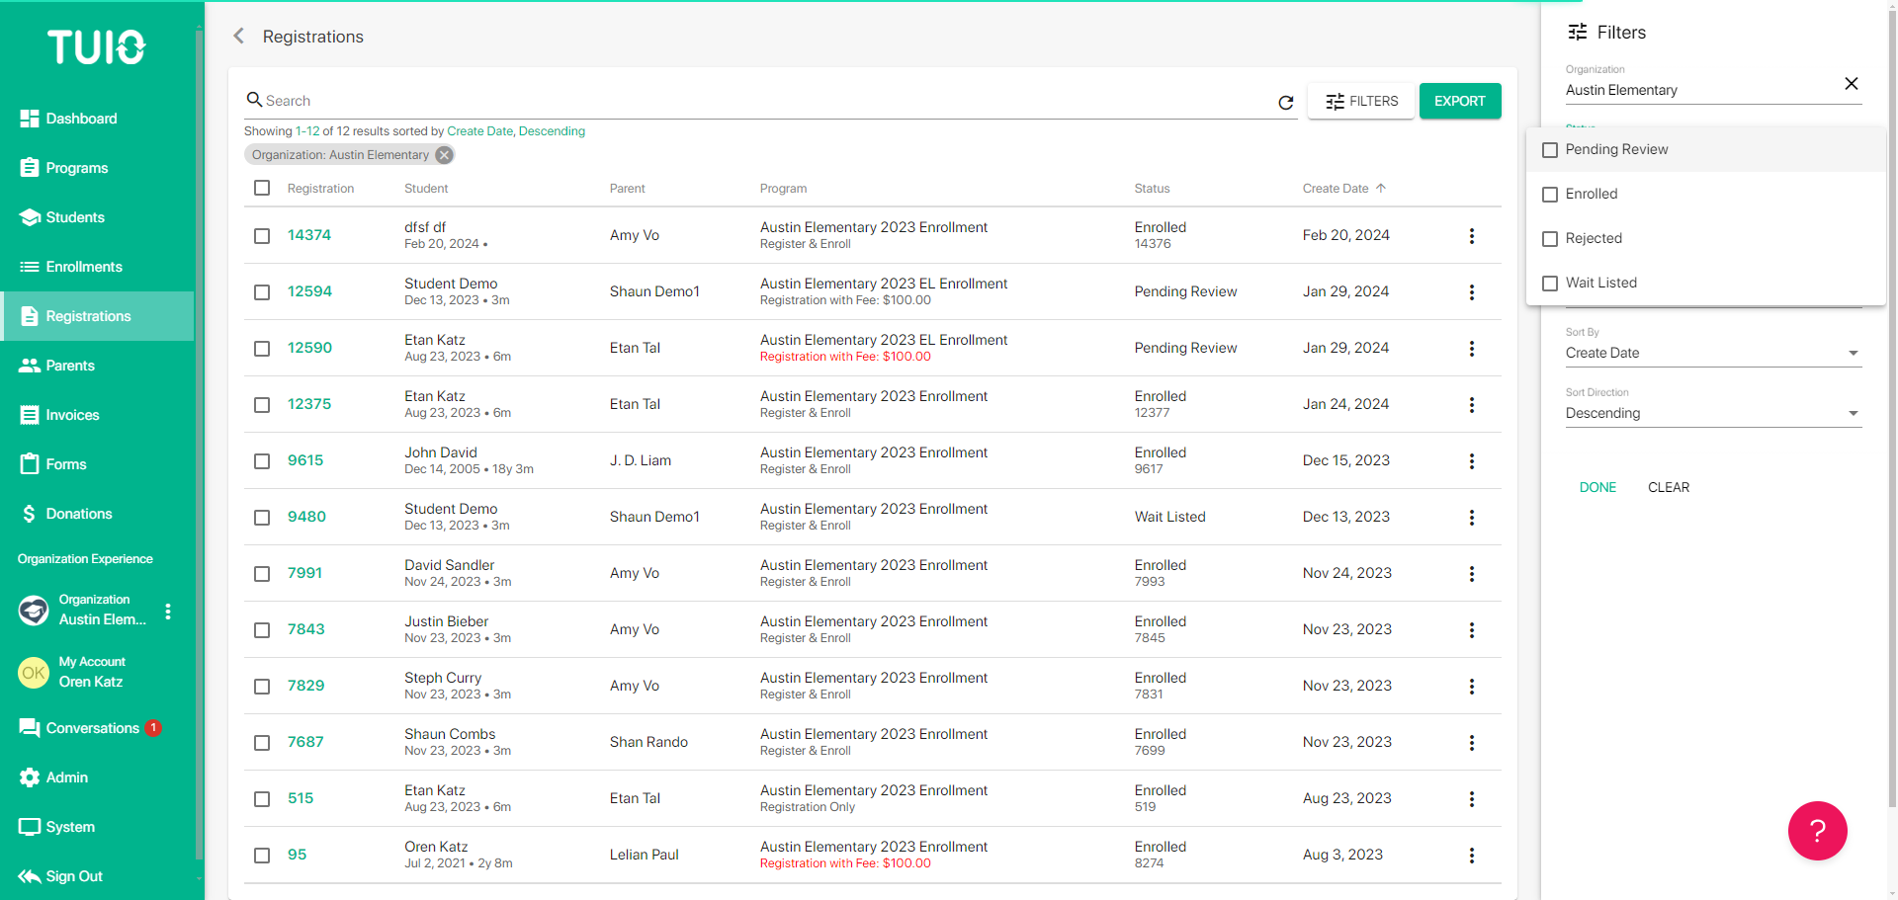Select the checkbox for registration 12594
The height and width of the screenshot is (900, 1898).
tap(262, 292)
